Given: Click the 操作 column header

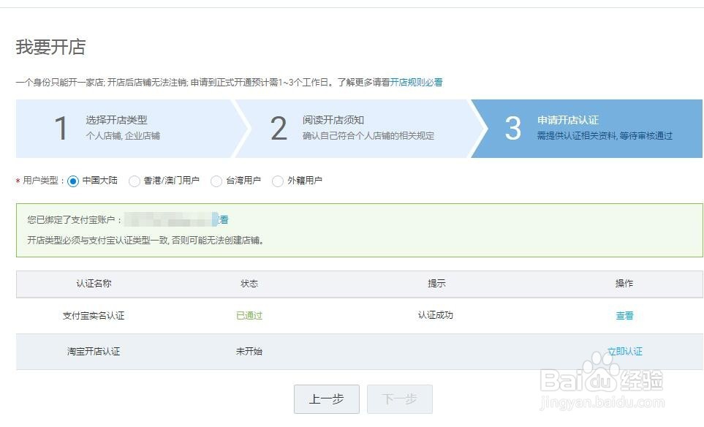Looking at the screenshot, I should pos(624,283).
